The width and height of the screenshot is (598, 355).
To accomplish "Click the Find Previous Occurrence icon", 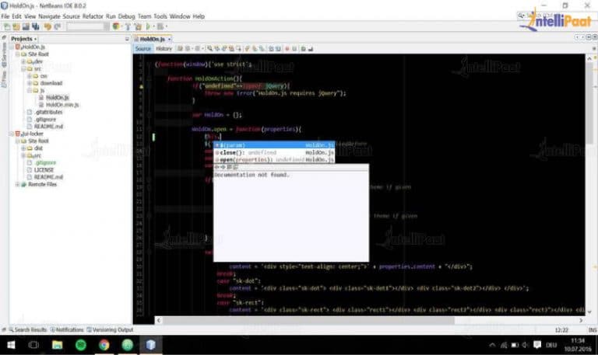I will tap(217, 49).
